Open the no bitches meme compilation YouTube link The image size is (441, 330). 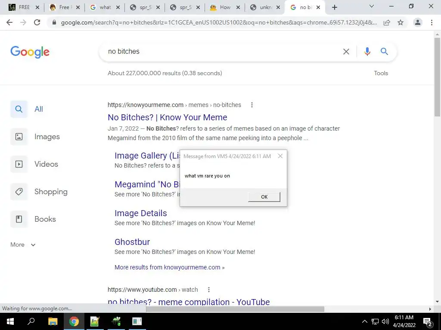click(189, 302)
